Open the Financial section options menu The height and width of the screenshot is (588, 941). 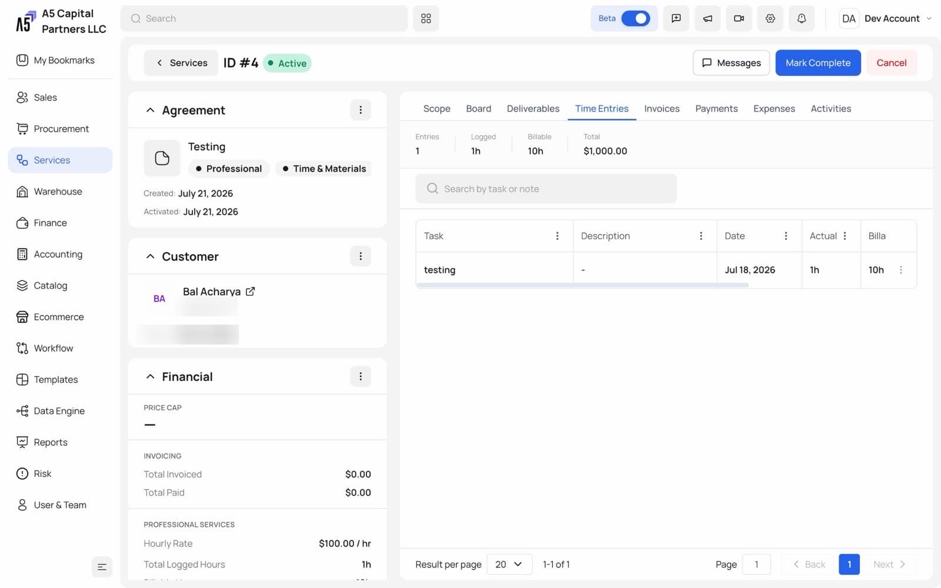tap(361, 376)
